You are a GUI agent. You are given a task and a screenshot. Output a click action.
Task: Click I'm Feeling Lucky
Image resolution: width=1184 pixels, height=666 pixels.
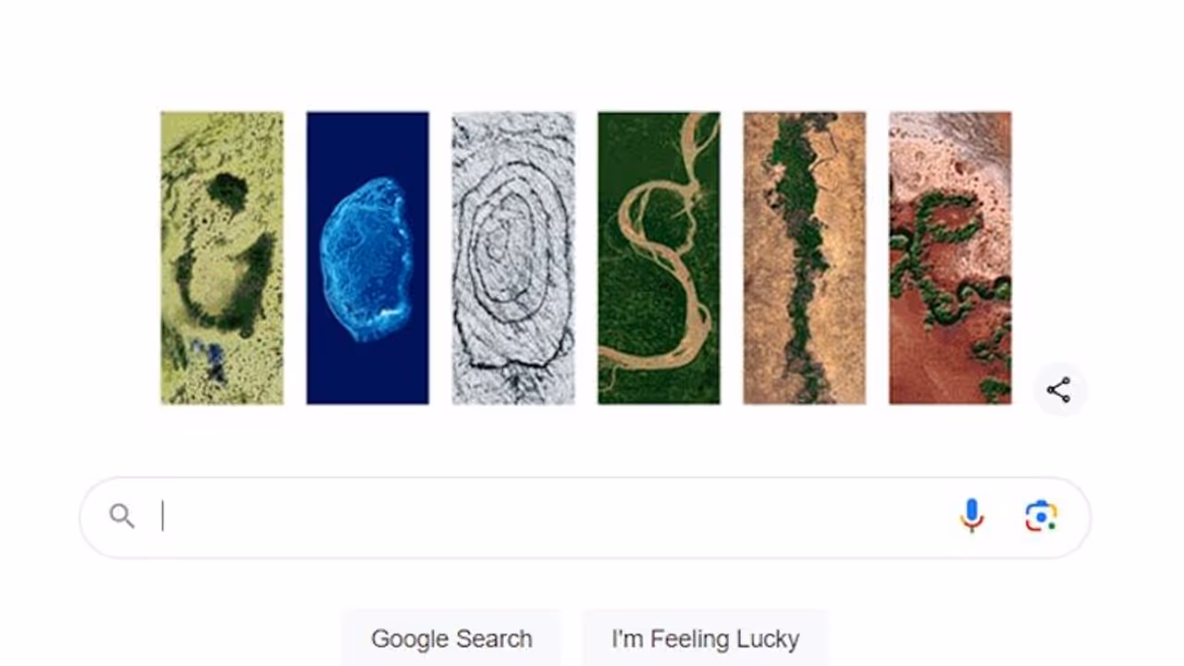tap(706, 638)
